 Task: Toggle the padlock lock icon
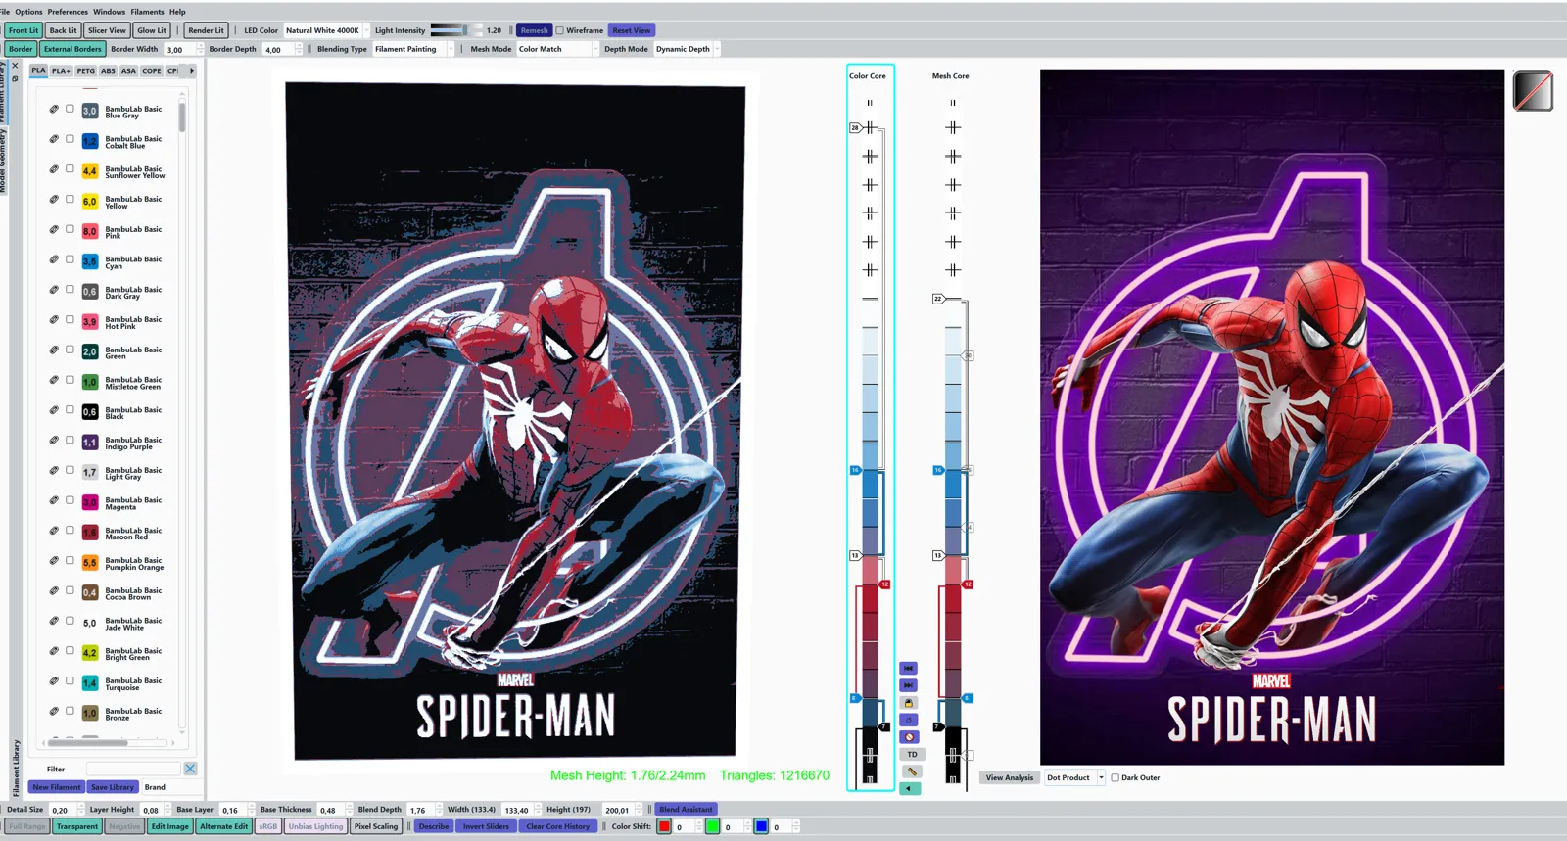coord(909,703)
